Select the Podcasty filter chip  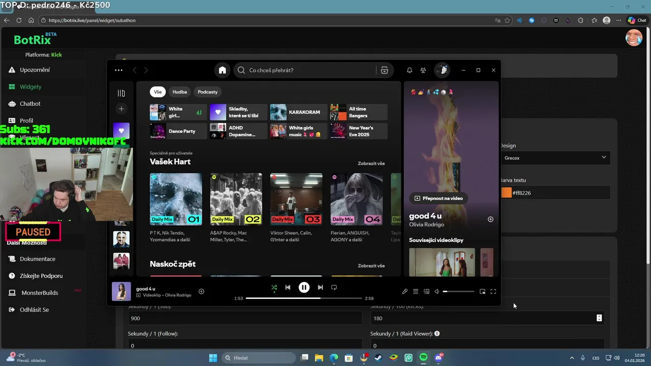coord(208,92)
